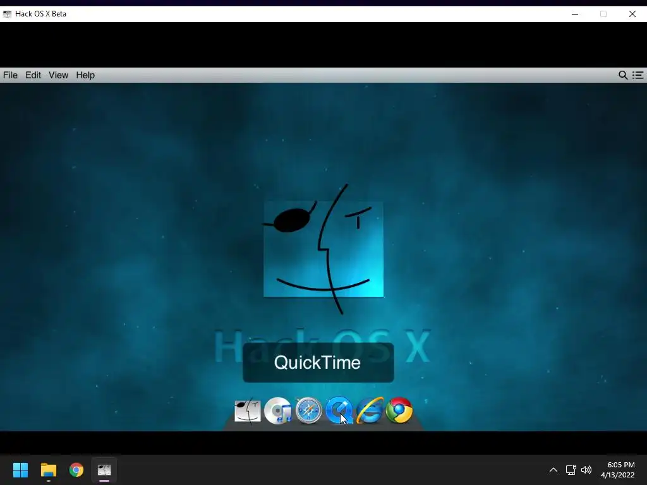
Task: Open File Explorer from Windows taskbar
Action: pos(48,470)
